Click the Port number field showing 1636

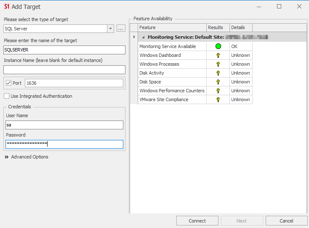tap(74, 83)
